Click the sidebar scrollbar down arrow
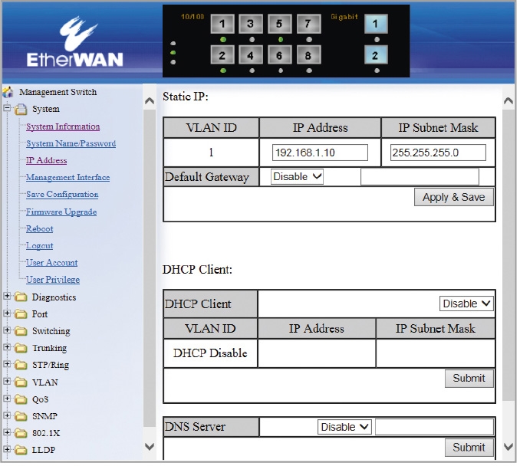The width and height of the screenshot is (520, 466). click(x=150, y=447)
